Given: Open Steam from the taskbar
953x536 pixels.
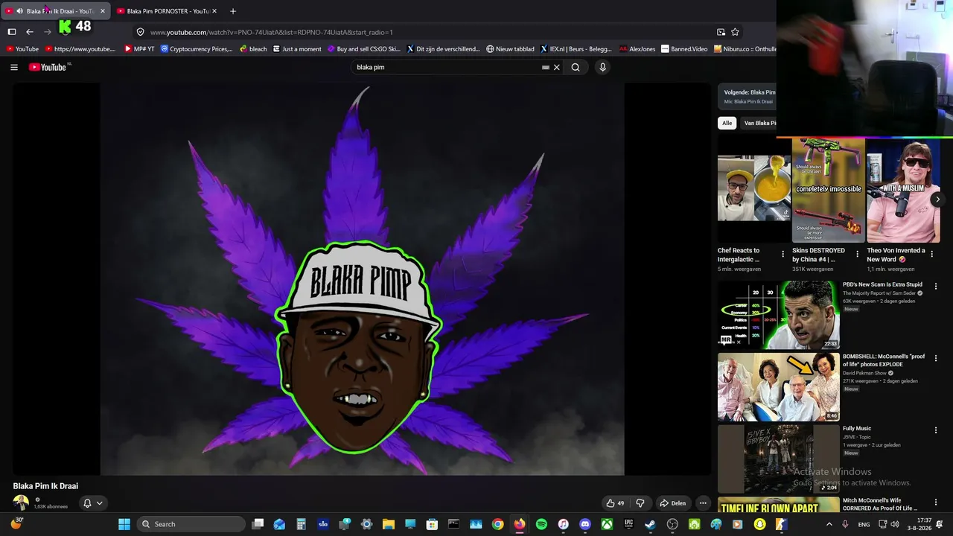Looking at the screenshot, I should [651, 524].
